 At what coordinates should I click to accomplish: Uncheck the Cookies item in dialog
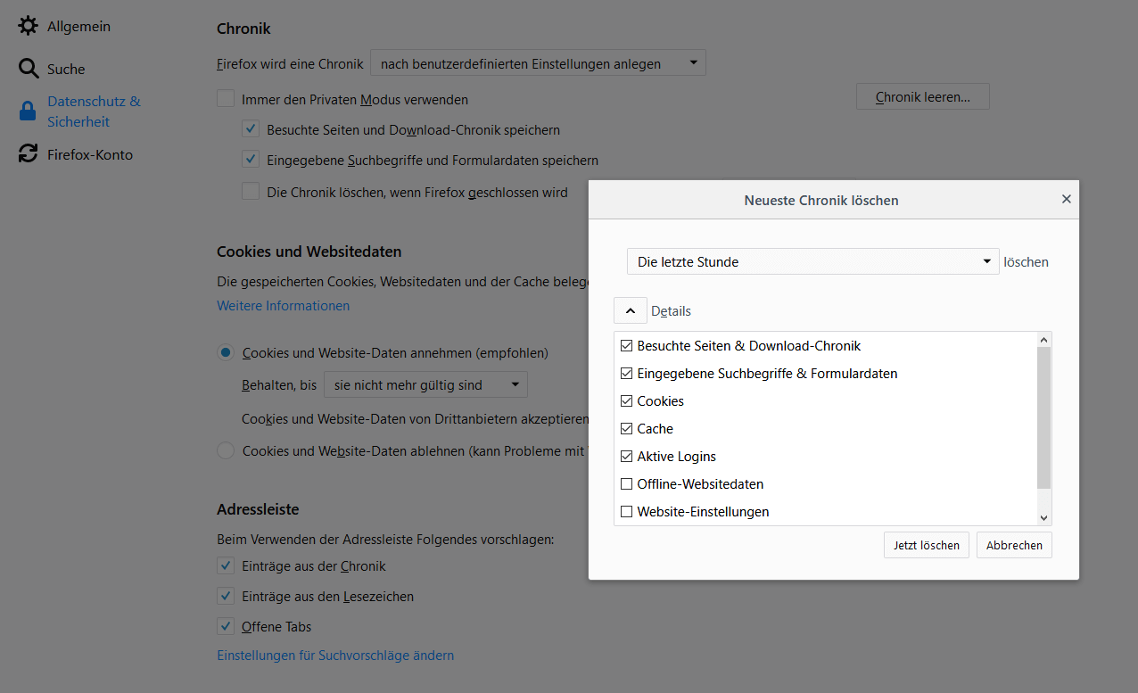coord(626,400)
